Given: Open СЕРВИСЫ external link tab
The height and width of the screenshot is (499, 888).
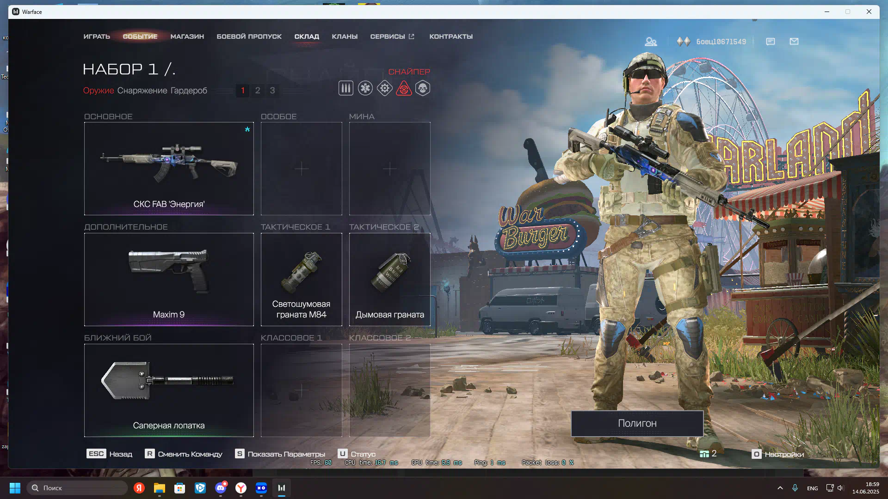Looking at the screenshot, I should point(392,37).
